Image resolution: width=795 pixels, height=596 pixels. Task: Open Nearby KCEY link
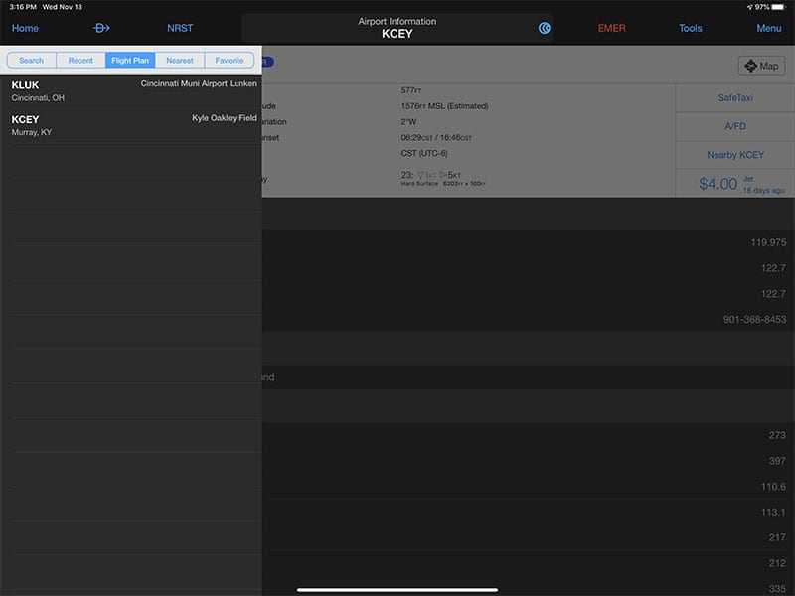735,155
